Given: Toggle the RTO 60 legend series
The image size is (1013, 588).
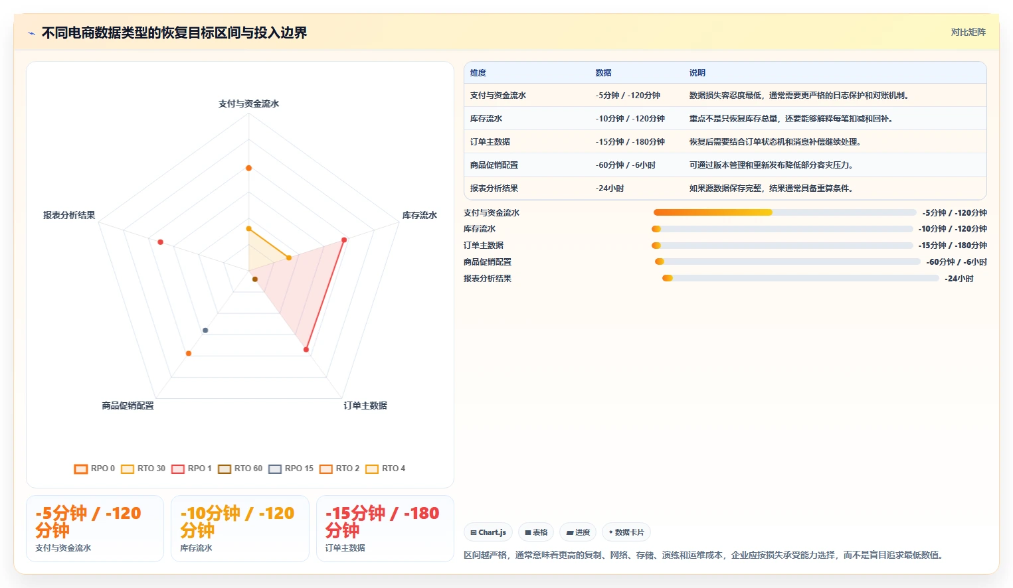Looking at the screenshot, I should (240, 469).
